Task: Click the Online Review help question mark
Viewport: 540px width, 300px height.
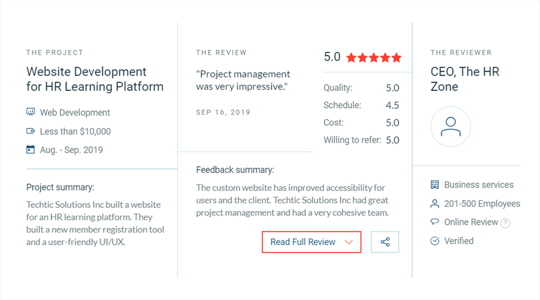Action: [x=505, y=223]
